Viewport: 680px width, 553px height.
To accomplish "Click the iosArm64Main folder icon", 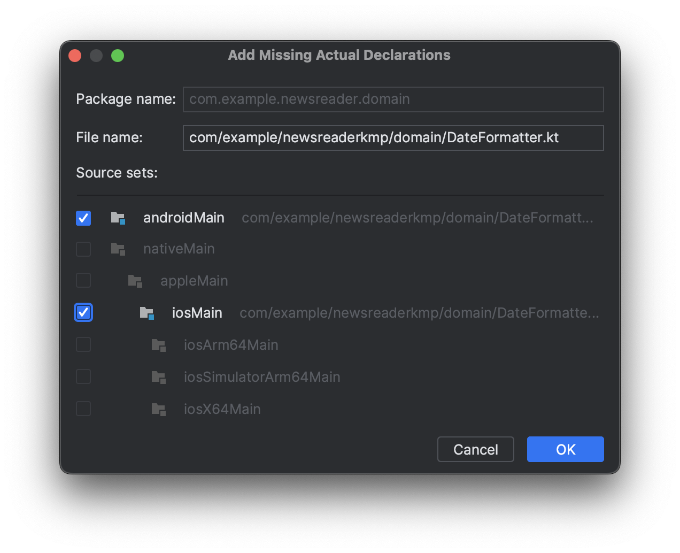I will coord(158,345).
